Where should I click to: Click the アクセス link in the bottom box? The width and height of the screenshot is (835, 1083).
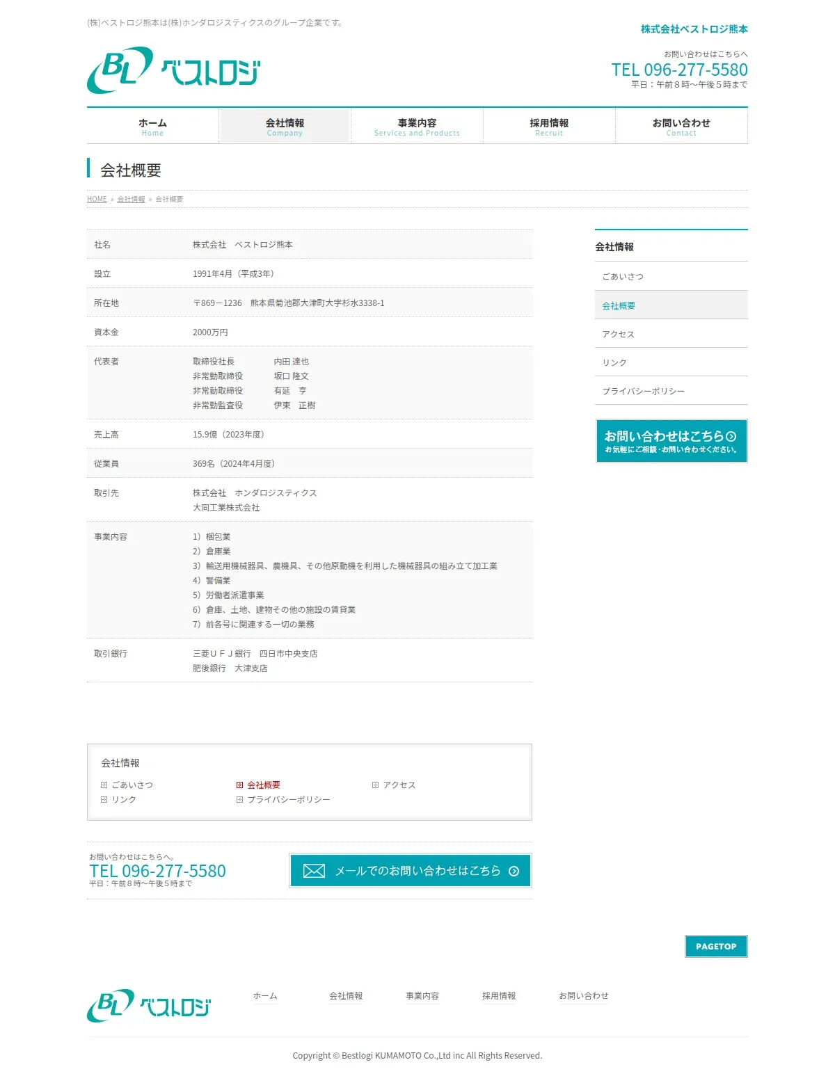tap(399, 785)
